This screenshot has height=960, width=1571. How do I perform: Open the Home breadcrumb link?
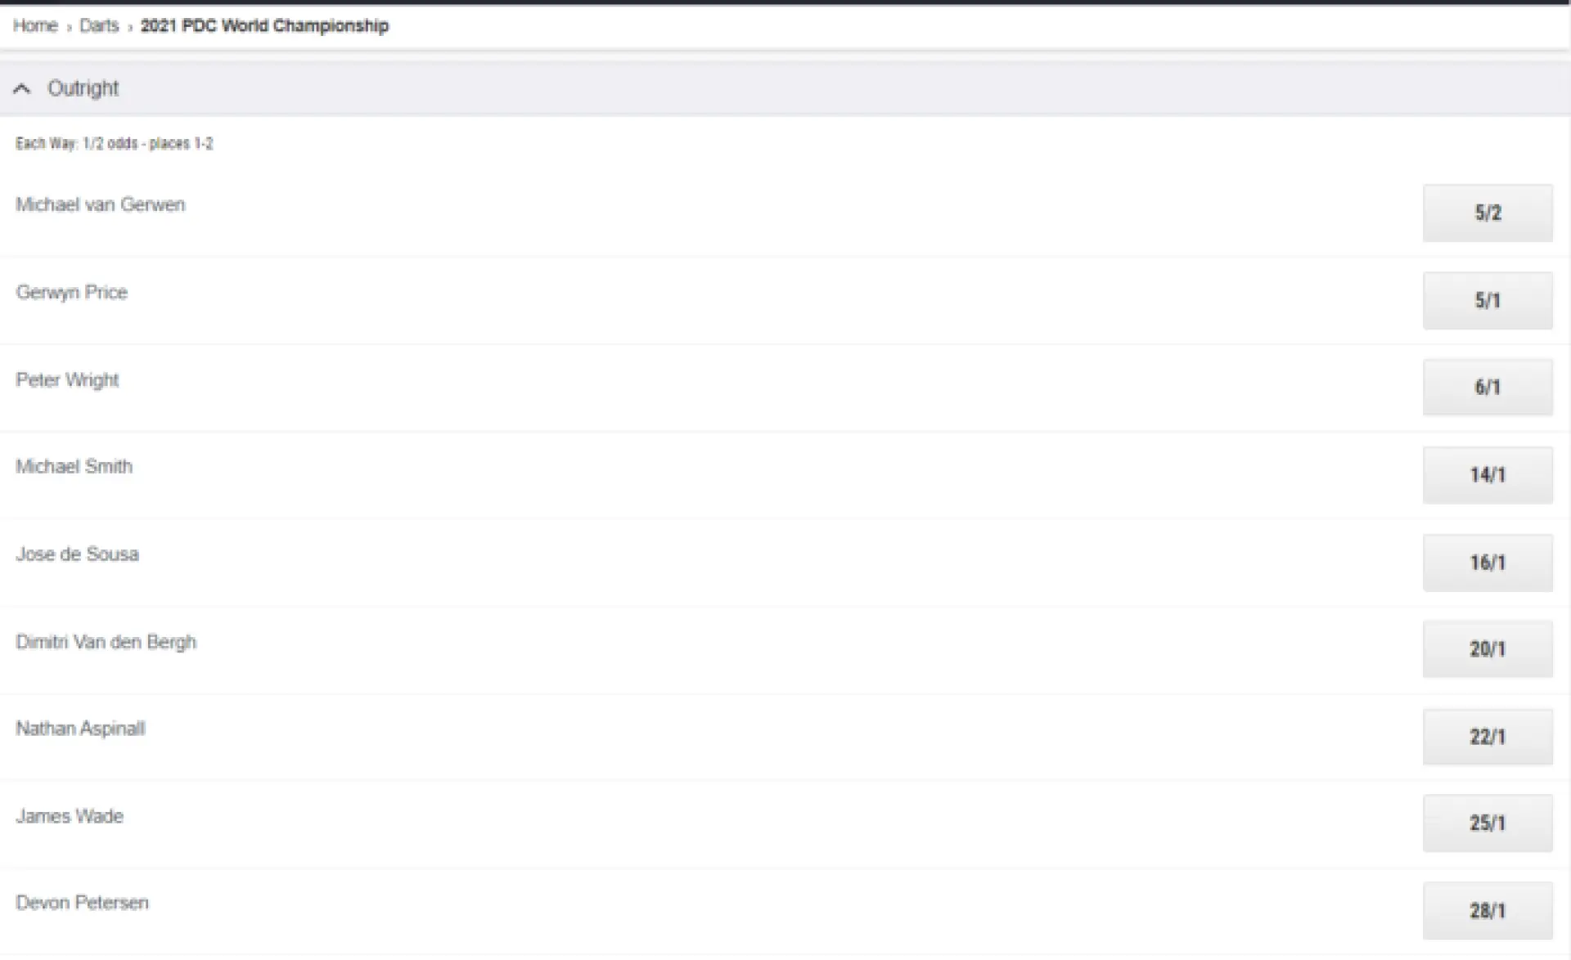point(35,25)
